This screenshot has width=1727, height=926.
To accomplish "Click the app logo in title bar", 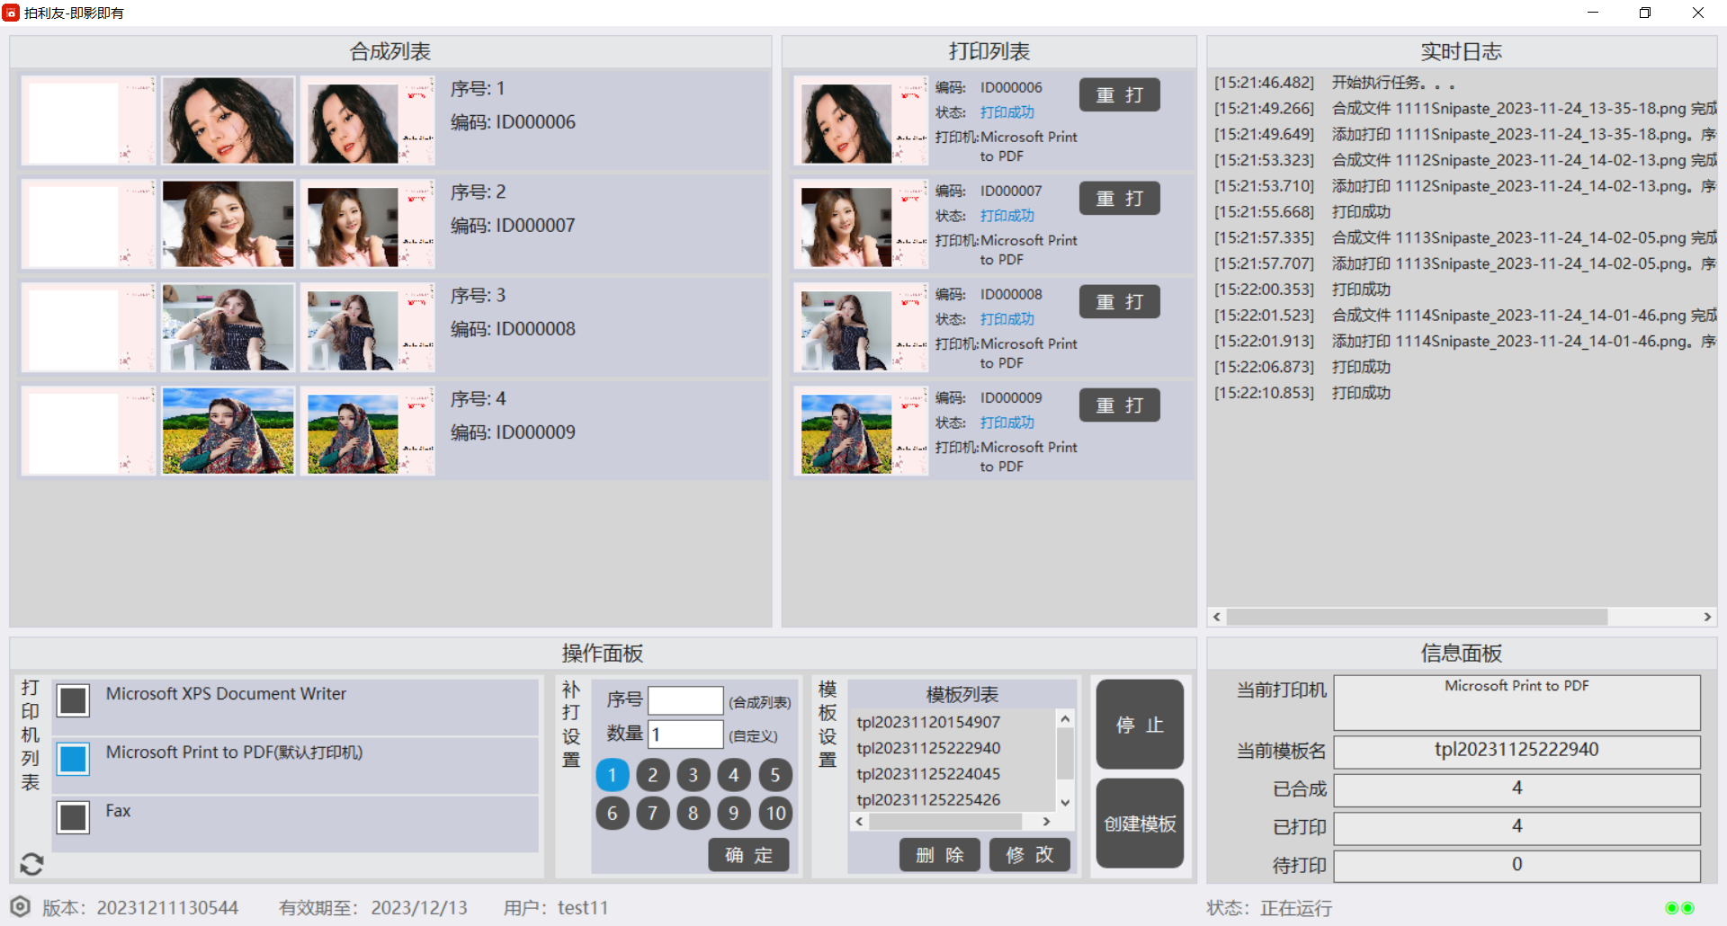I will click(11, 13).
